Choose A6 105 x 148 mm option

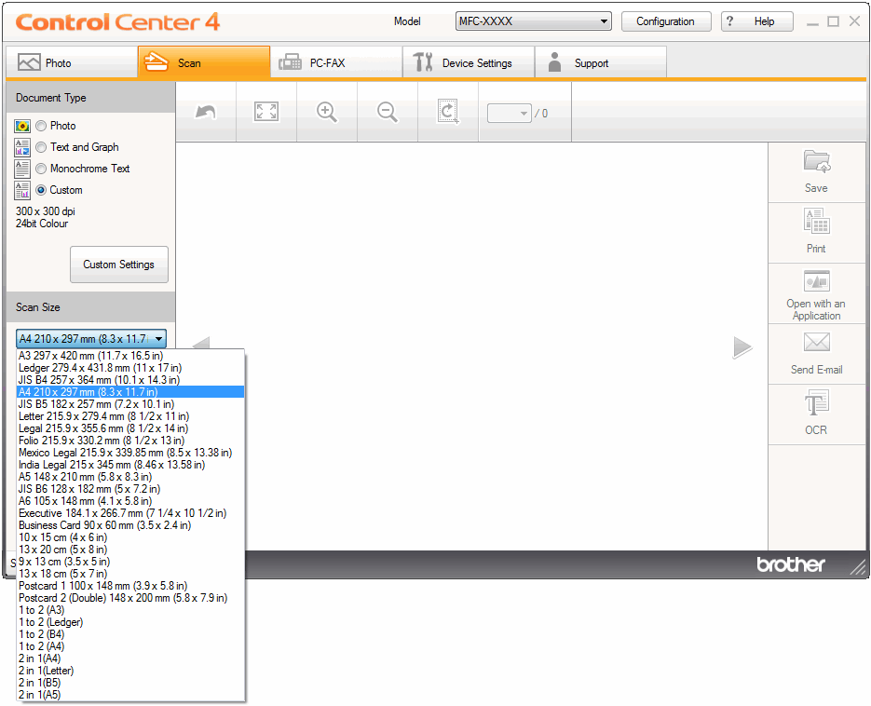pyautogui.click(x=130, y=501)
